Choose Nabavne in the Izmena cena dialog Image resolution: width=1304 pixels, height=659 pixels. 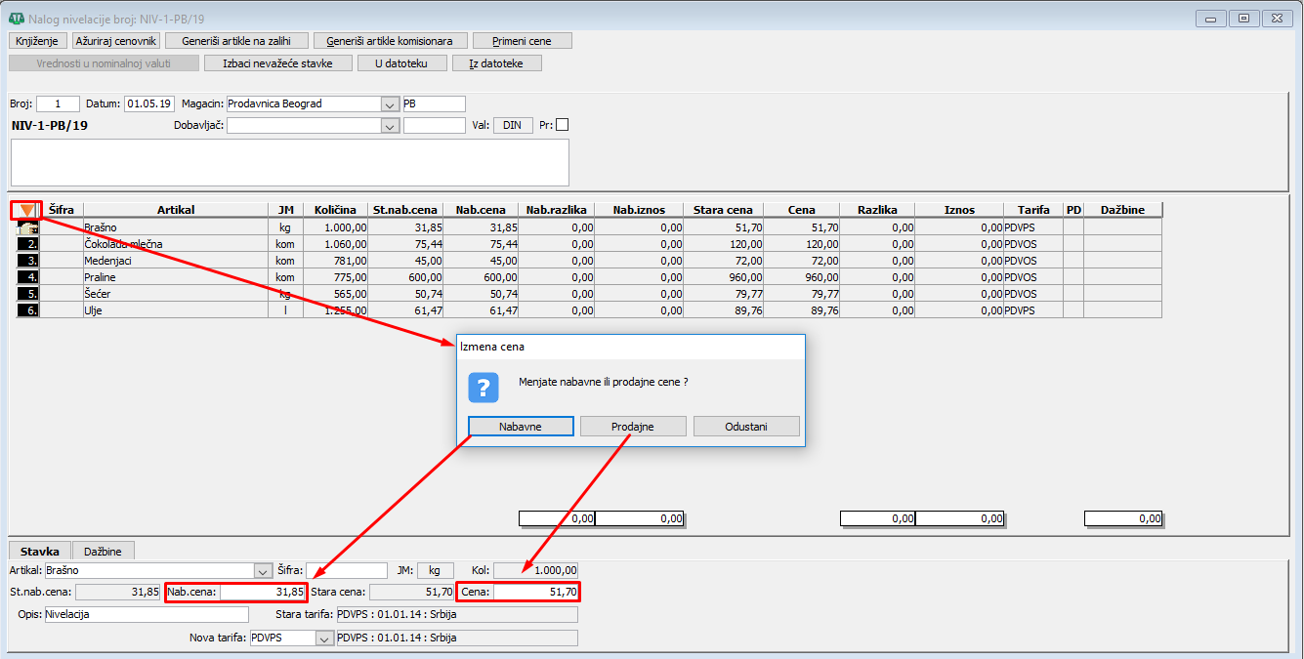pyautogui.click(x=521, y=427)
